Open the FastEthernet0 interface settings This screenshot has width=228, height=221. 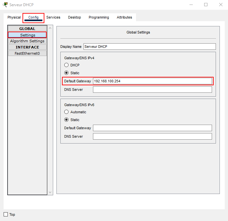click(x=27, y=53)
